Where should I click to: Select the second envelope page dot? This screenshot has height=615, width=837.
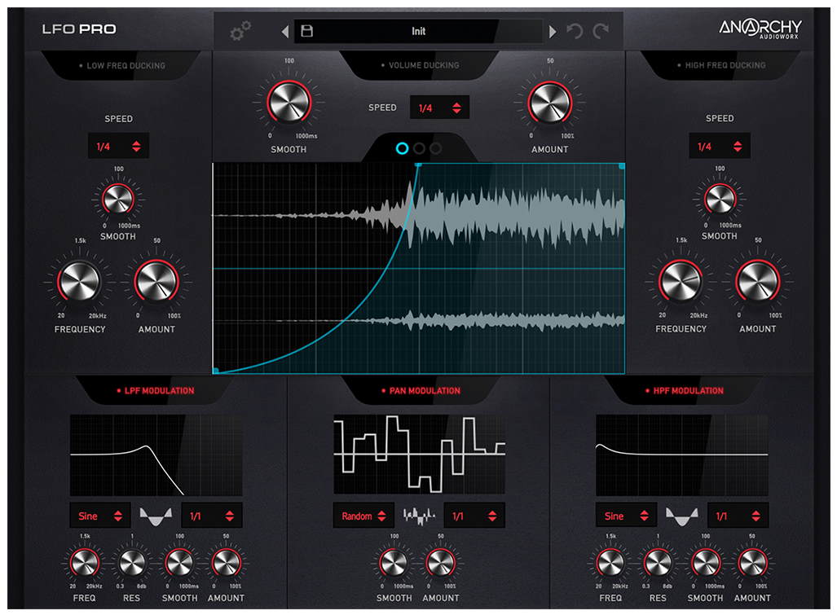pyautogui.click(x=419, y=148)
